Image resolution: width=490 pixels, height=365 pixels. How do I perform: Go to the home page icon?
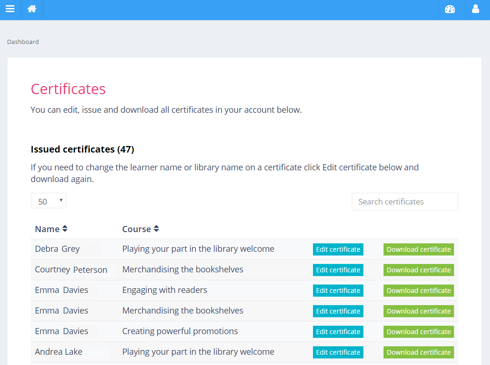point(32,9)
